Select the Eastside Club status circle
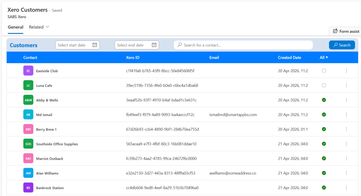This screenshot has width=361, height=196. pyautogui.click(x=324, y=71)
